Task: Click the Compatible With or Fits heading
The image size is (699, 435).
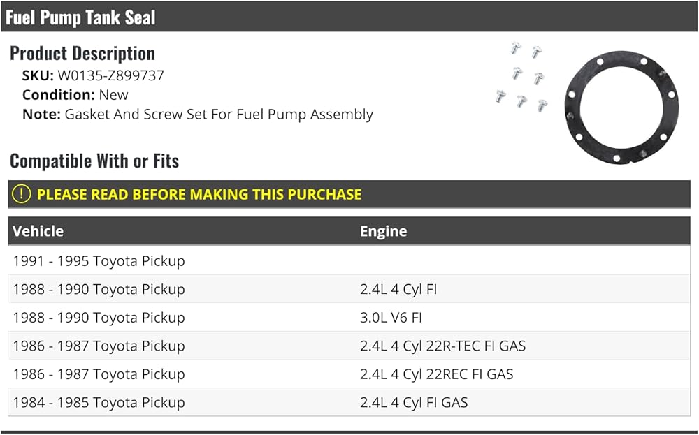Action: point(94,161)
